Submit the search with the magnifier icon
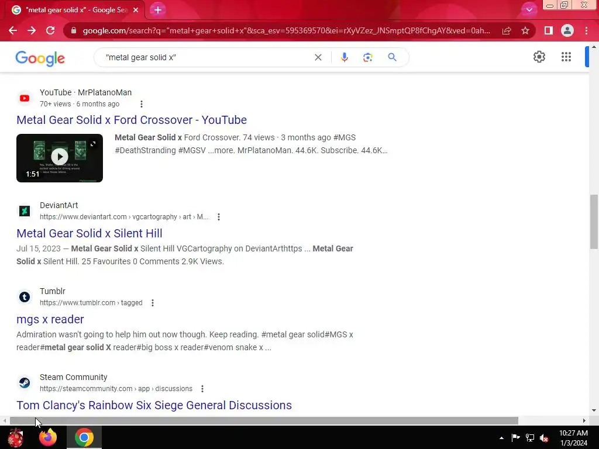 [392, 57]
